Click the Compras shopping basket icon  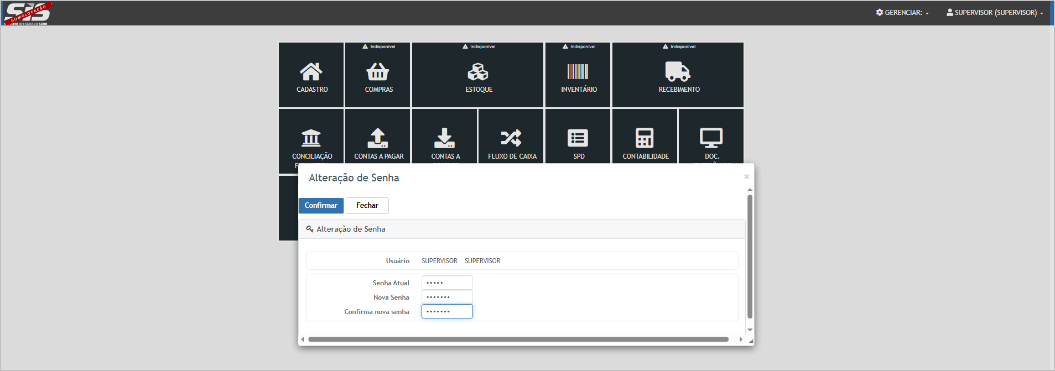coord(378,72)
